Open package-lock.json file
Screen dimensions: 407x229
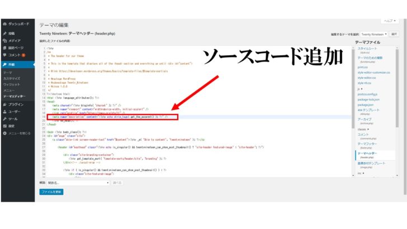tap(368, 99)
